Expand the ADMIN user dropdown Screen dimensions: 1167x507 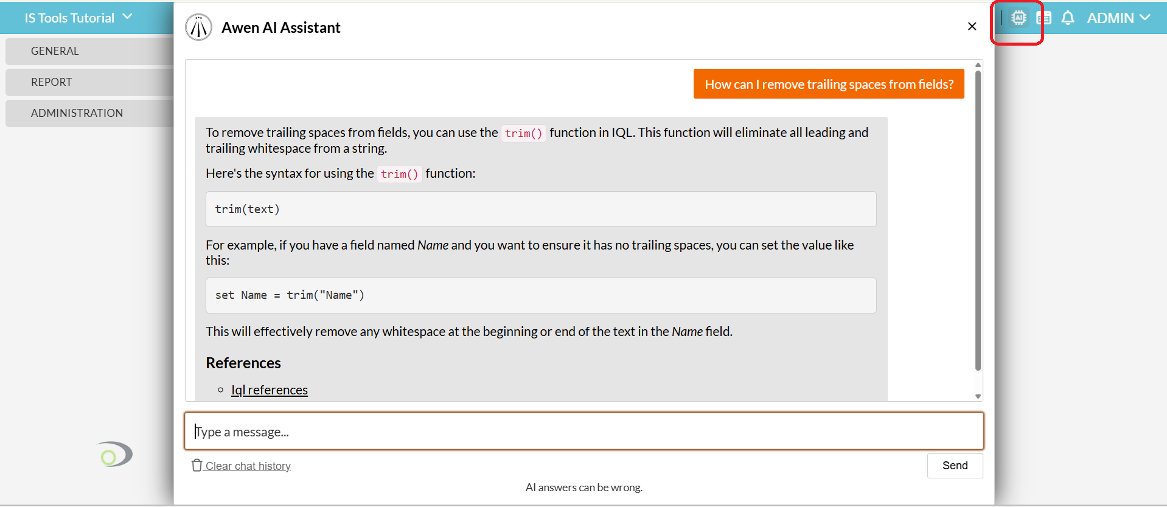click(x=1118, y=18)
